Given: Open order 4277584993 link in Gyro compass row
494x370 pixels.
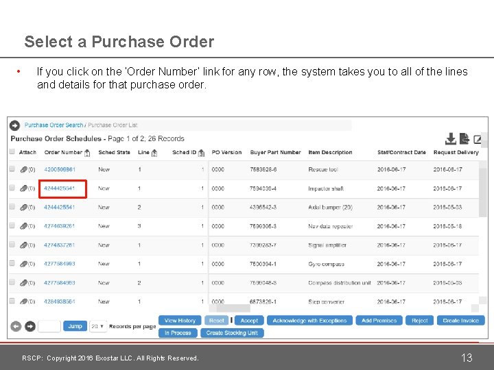Looking at the screenshot, I should (x=59, y=264).
